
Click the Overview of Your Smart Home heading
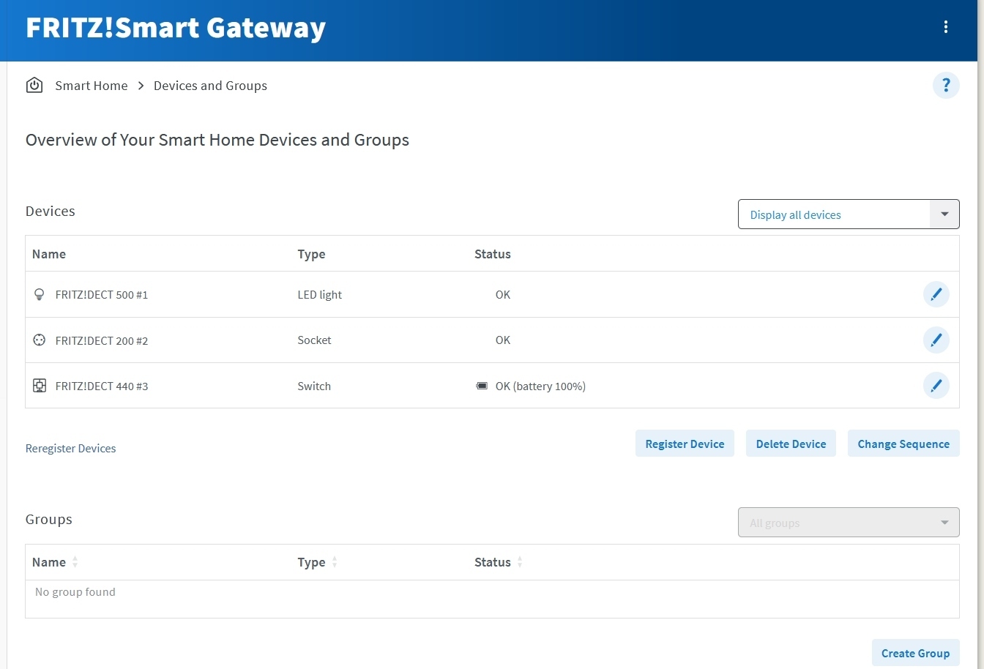[217, 140]
